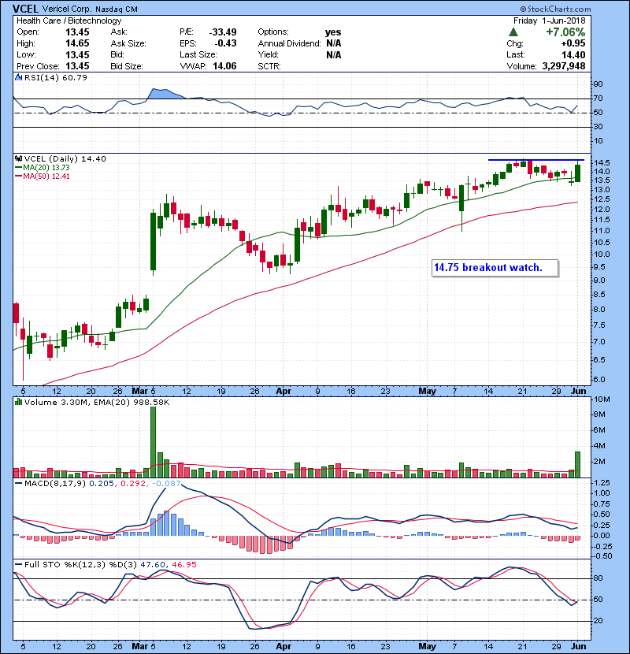The width and height of the screenshot is (630, 654).
Task: Click the MA(20) 13.73 legend text
Action: [x=46, y=167]
